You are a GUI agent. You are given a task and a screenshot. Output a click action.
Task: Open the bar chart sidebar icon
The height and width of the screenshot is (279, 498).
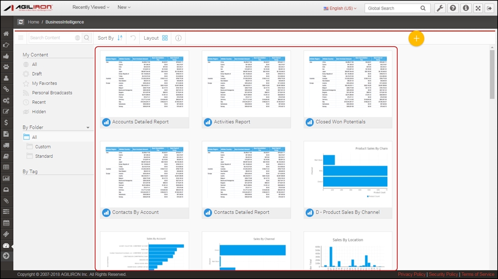click(x=6, y=178)
